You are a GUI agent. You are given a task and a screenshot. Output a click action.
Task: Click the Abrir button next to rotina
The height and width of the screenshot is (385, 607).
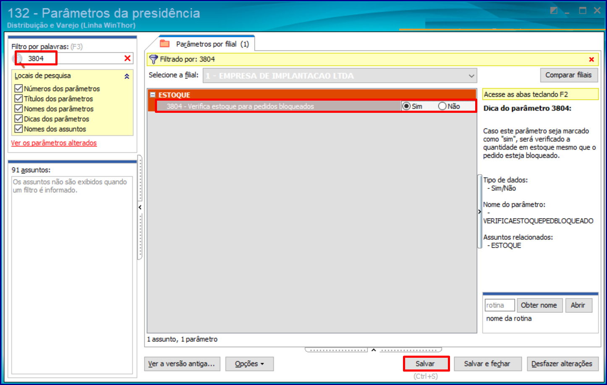[x=578, y=305]
